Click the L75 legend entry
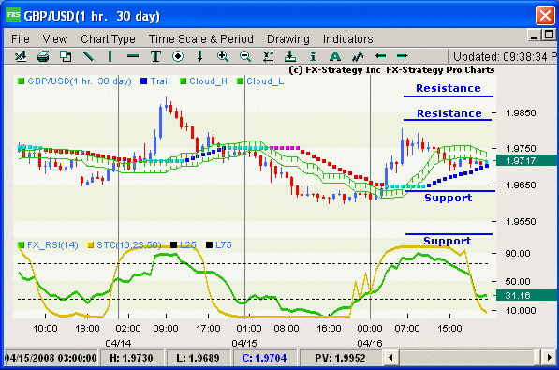Viewport: 559px width, 370px height. pyautogui.click(x=219, y=245)
